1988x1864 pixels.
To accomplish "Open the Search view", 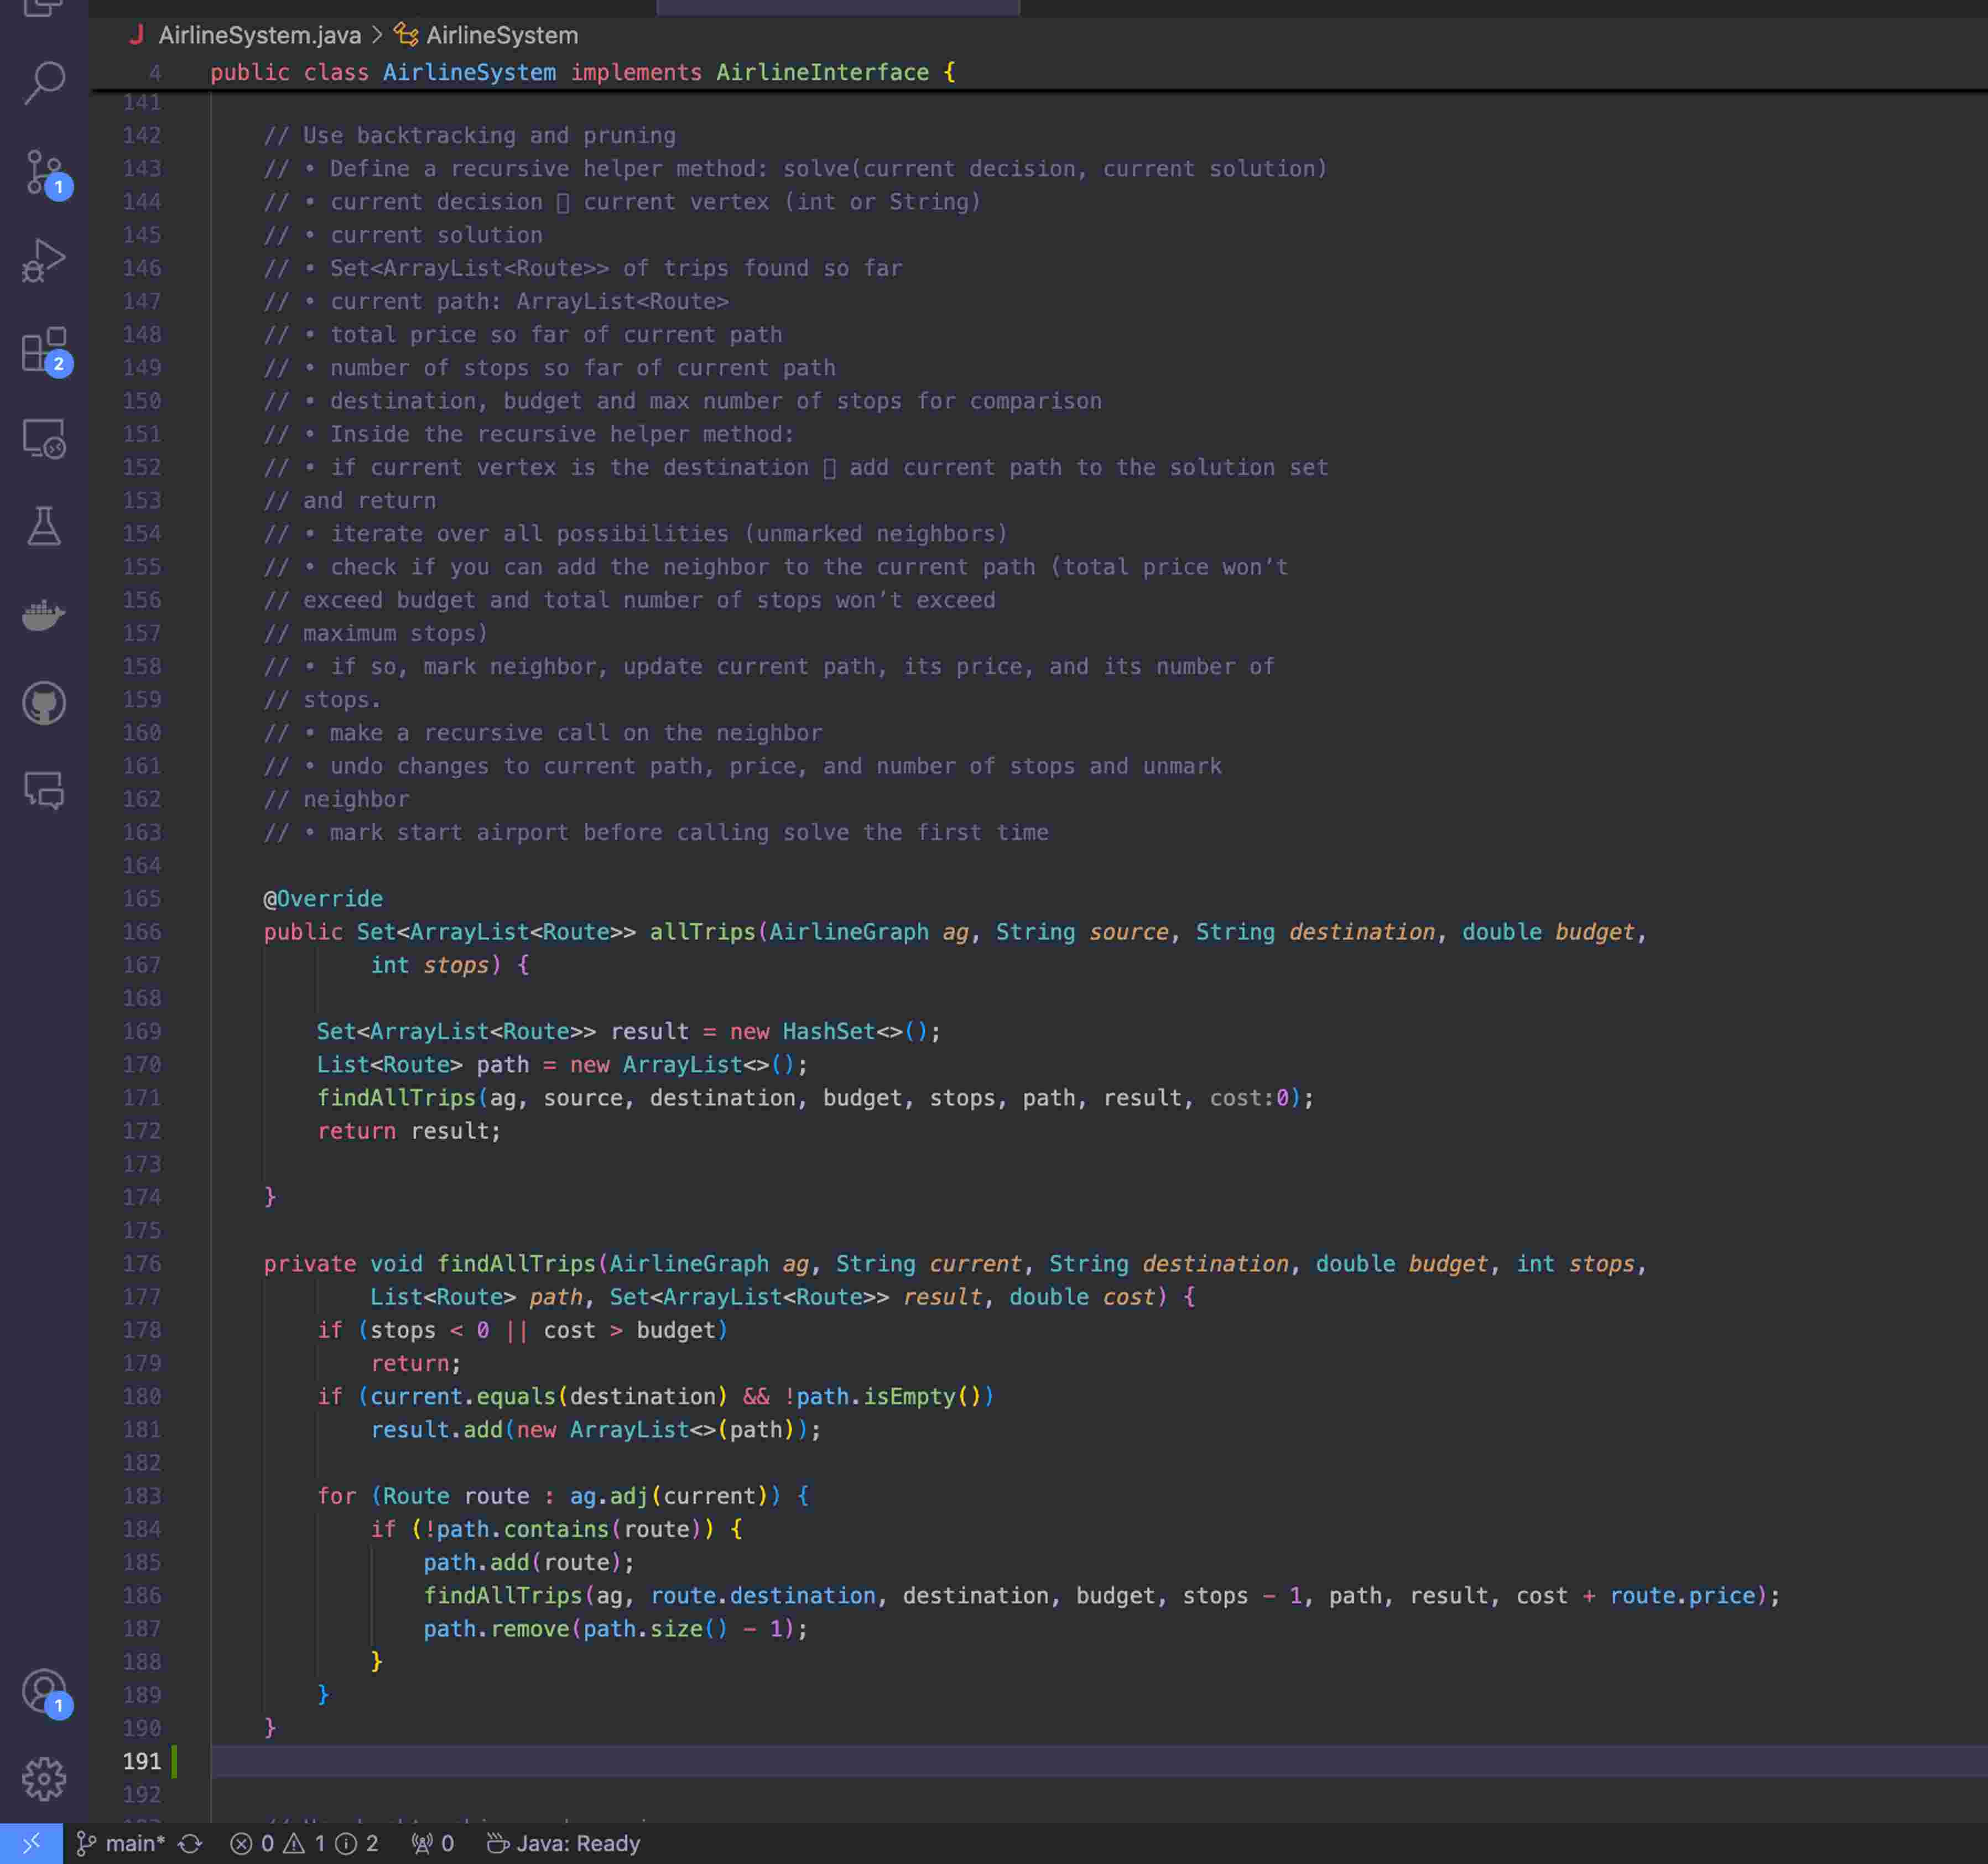I will coord(44,83).
